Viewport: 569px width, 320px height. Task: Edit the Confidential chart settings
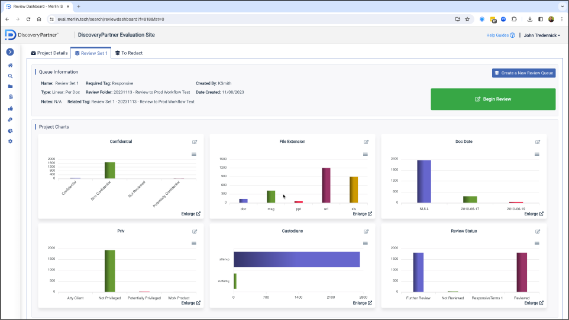195,142
